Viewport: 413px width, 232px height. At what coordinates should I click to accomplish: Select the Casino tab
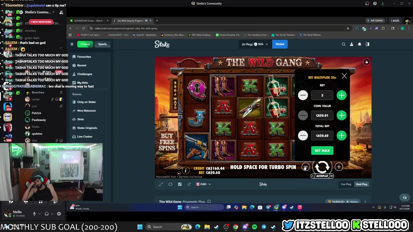click(85, 44)
